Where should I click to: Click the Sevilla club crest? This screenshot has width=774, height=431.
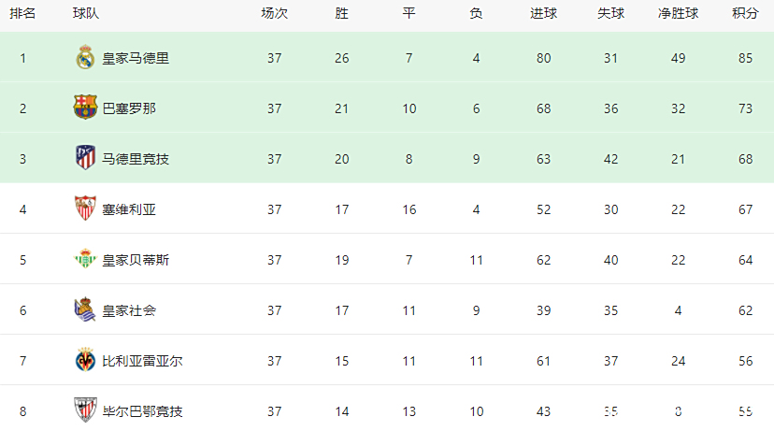pos(85,208)
